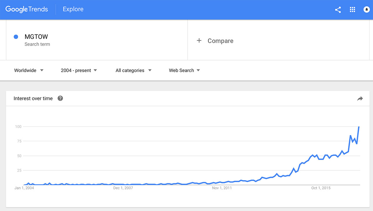373x211 pixels.
Task: Click the Interest over time help icon
Action: coord(60,98)
